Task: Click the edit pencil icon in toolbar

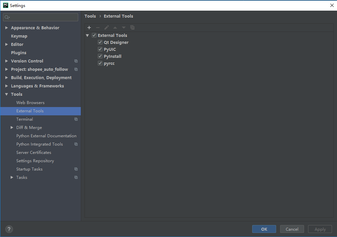Action: 106,28
